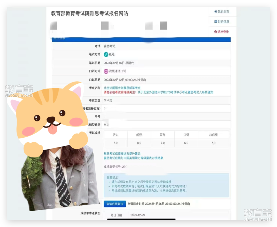Open 雅思考试成绩与中国英语能力等级量表对接结果 link

133,158
